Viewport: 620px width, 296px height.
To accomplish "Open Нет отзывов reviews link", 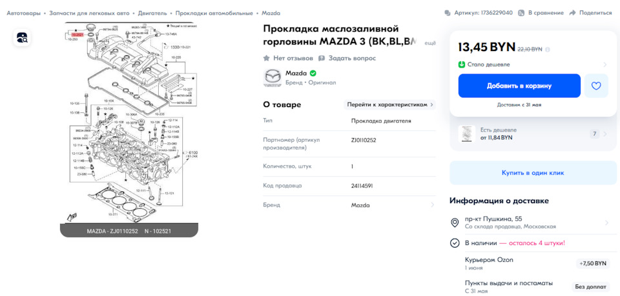I will coord(293,58).
